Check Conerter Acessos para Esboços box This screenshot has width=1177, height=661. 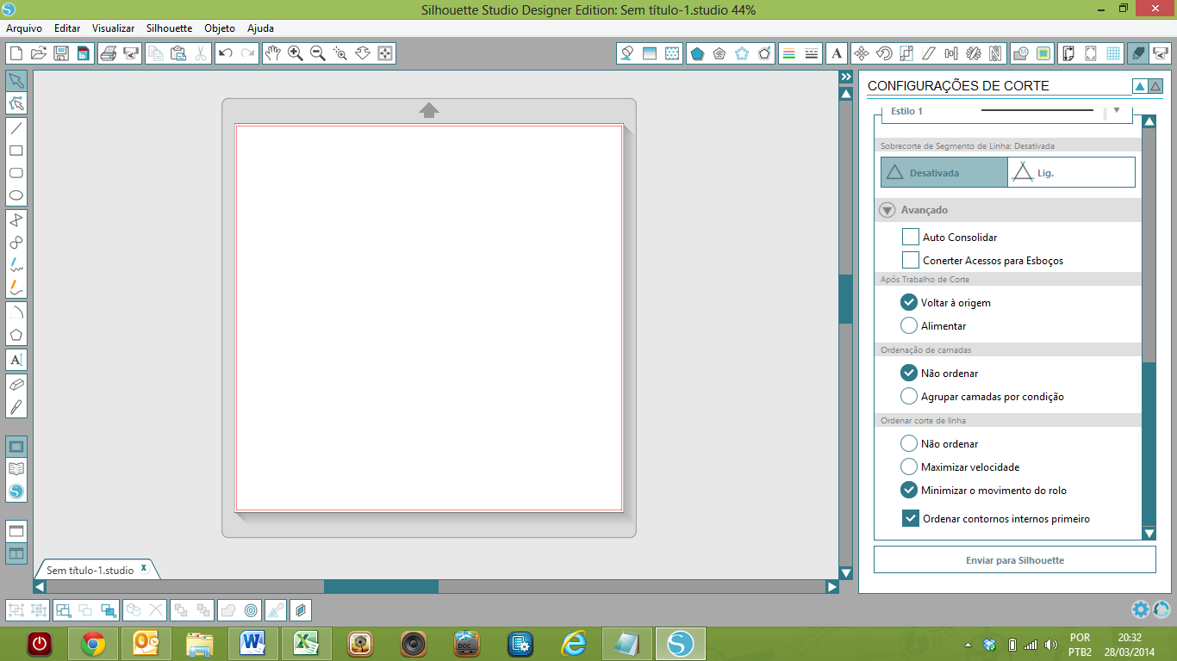(x=911, y=260)
